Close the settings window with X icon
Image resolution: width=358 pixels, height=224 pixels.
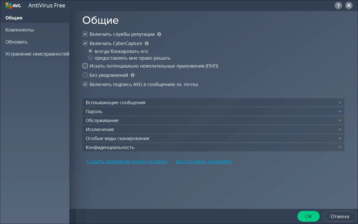[x=349, y=5]
